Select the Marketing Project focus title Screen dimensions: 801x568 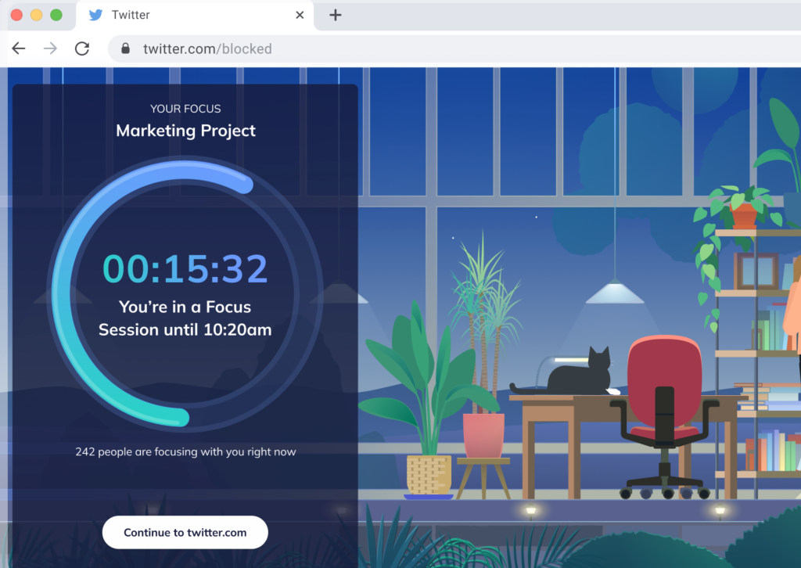(x=185, y=131)
